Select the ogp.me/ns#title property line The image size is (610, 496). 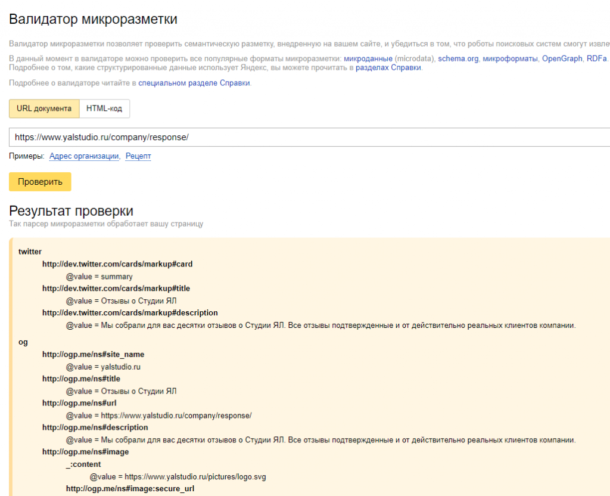coord(81,379)
